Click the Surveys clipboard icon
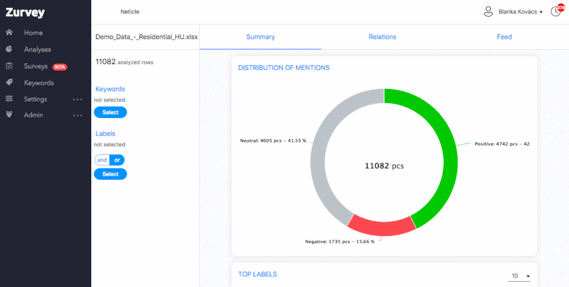This screenshot has height=287, width=569. (x=9, y=66)
